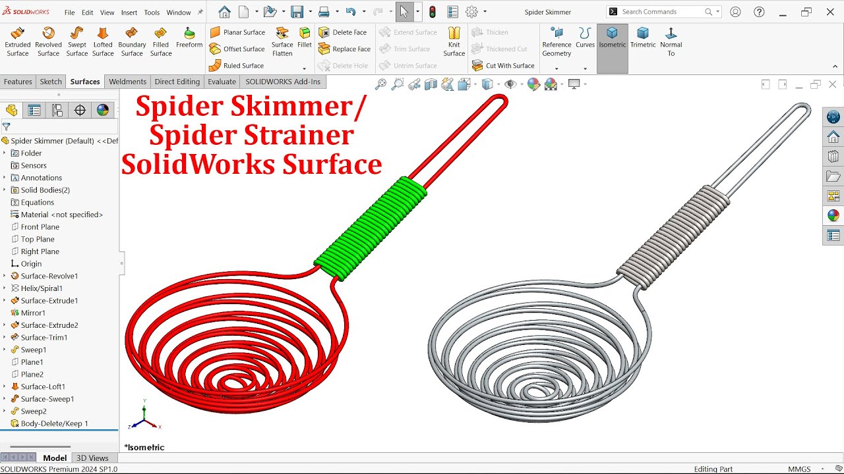Open the Curves tool
Viewport: 844px width, 474px height.
pos(585,38)
